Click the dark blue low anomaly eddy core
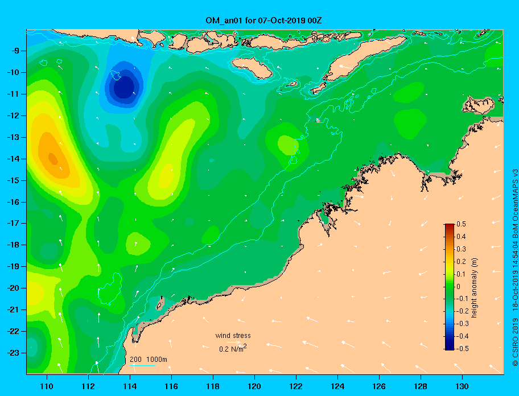This screenshot has height=396, width=519. point(124,88)
